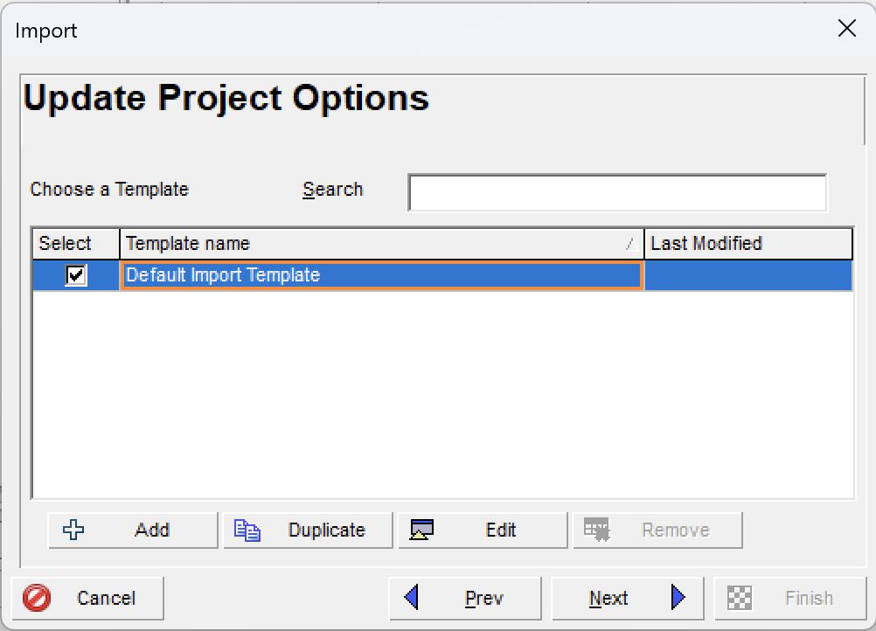Close the Import dialog window
This screenshot has height=631, width=876.
pos(847,28)
